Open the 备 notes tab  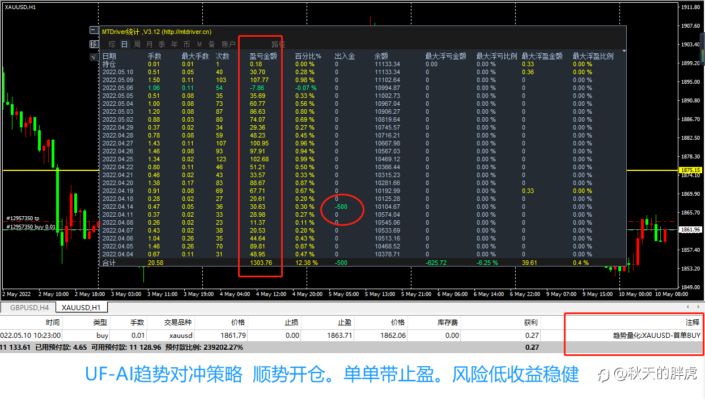click(x=211, y=44)
